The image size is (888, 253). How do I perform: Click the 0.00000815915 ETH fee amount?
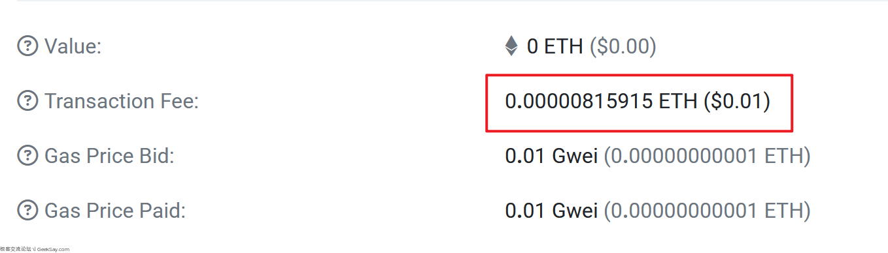[601, 102]
